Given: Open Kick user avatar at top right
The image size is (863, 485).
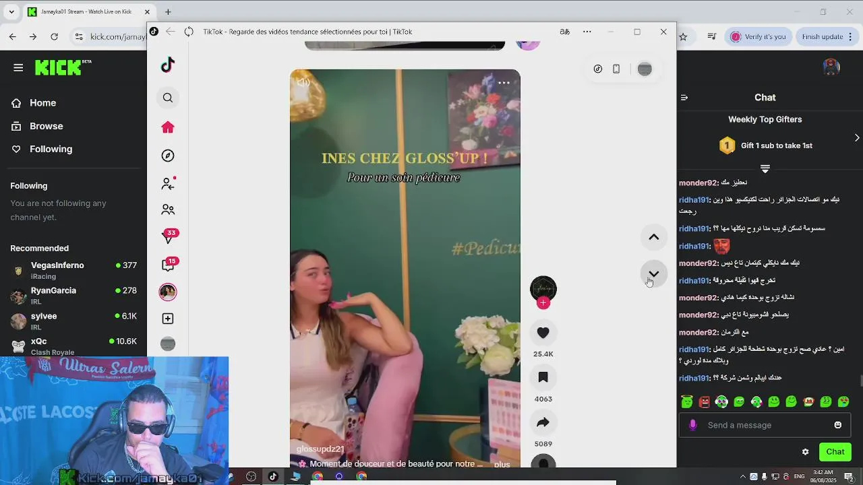Looking at the screenshot, I should (831, 67).
